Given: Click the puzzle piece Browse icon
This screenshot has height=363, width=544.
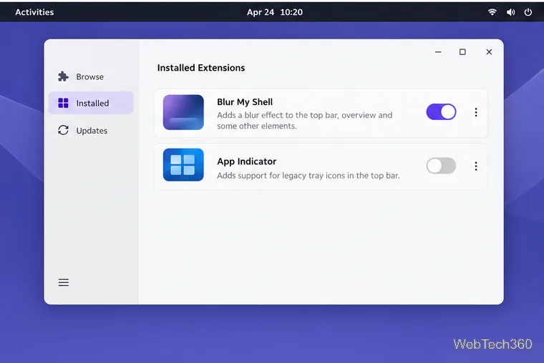Looking at the screenshot, I should [x=63, y=76].
